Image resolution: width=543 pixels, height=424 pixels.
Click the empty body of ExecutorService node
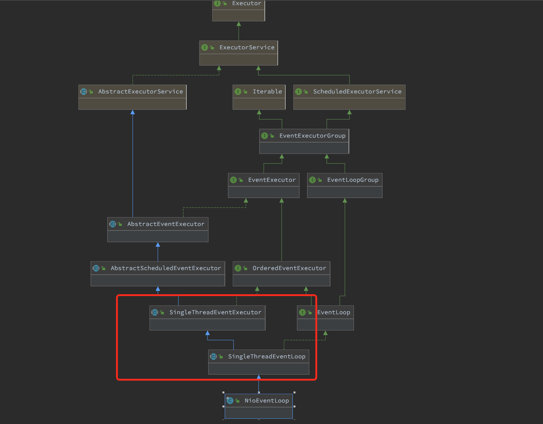point(239,60)
